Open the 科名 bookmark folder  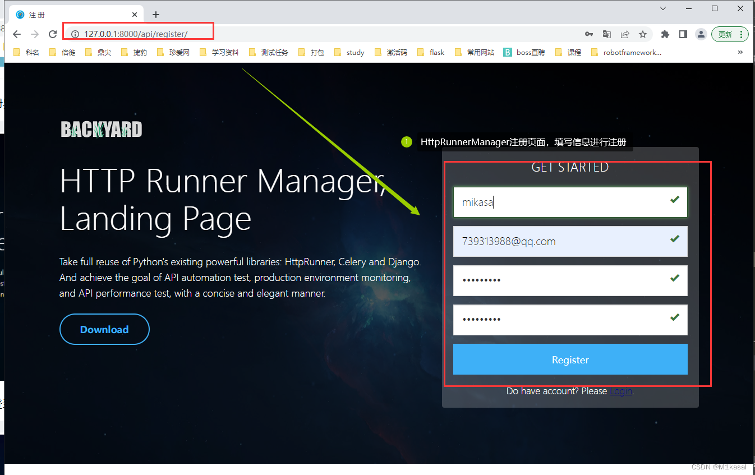26,52
